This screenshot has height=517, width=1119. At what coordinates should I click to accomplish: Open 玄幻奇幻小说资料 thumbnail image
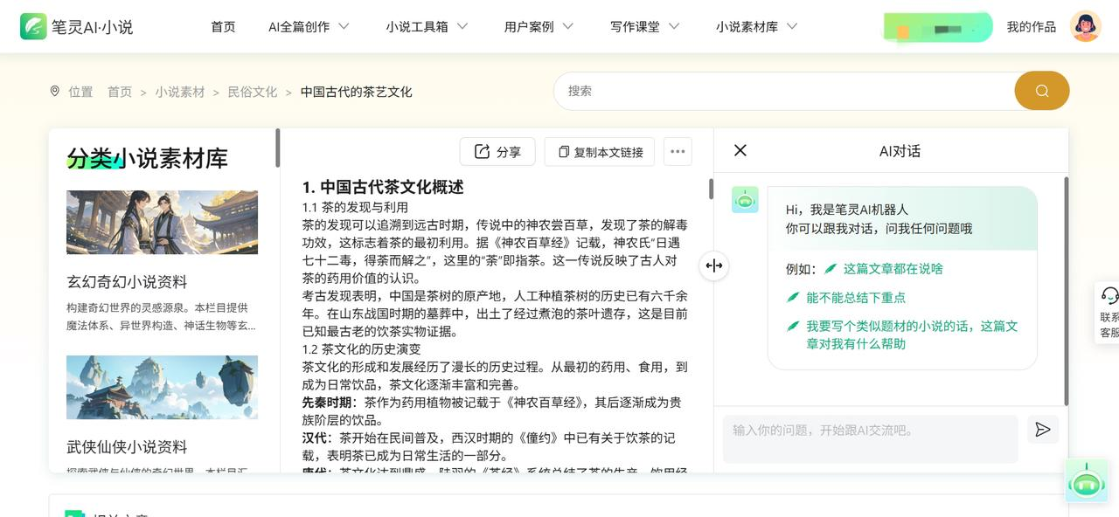click(162, 222)
